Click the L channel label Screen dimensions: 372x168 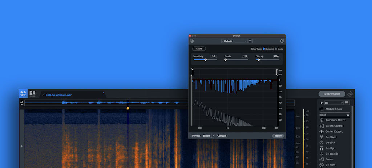pos(22,146)
